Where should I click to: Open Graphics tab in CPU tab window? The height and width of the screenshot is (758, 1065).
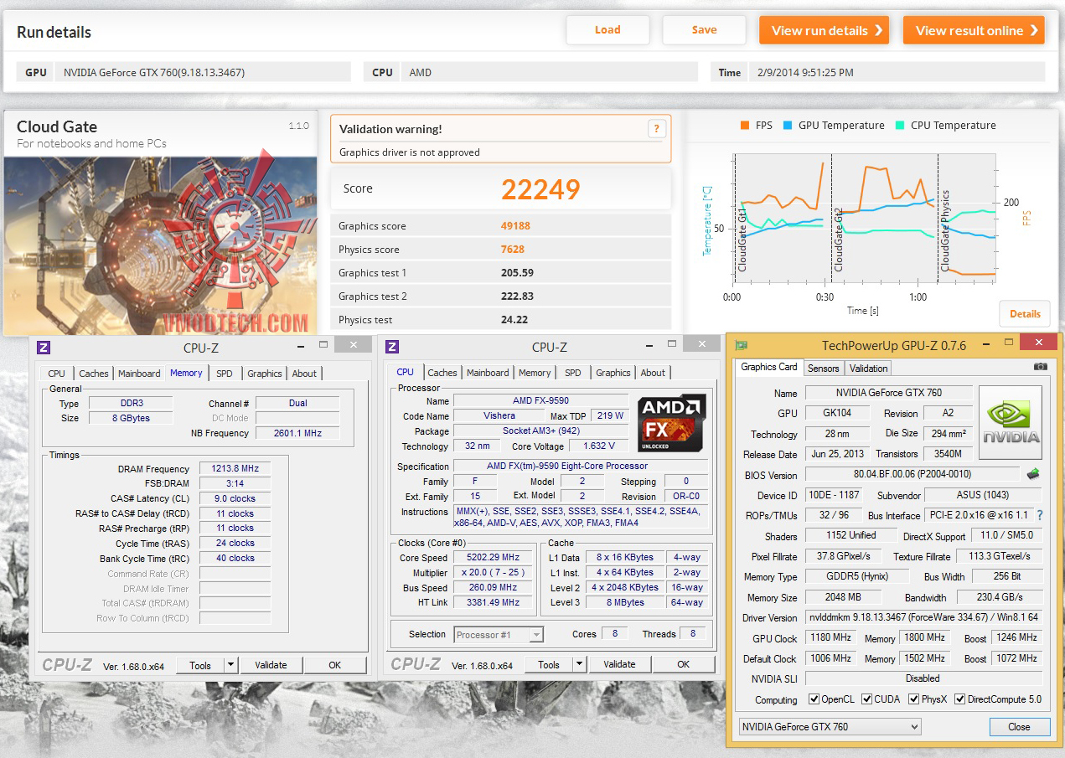tap(613, 373)
